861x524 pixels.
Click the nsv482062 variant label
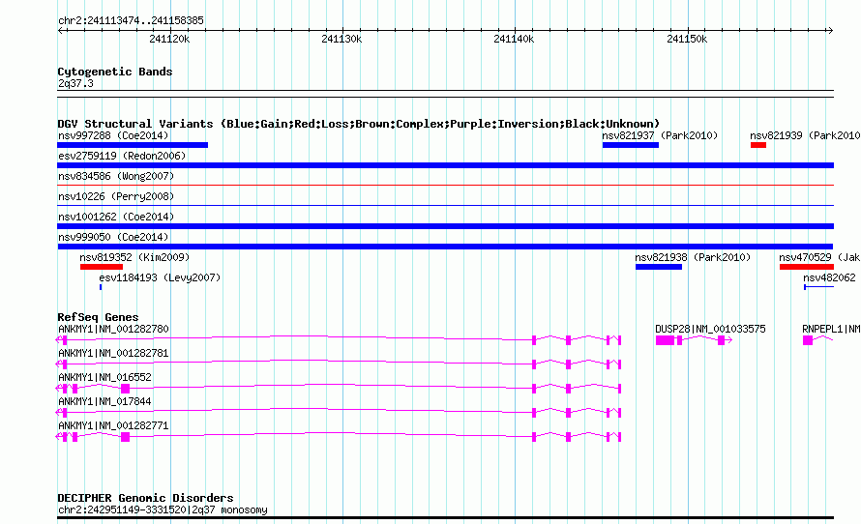829,277
